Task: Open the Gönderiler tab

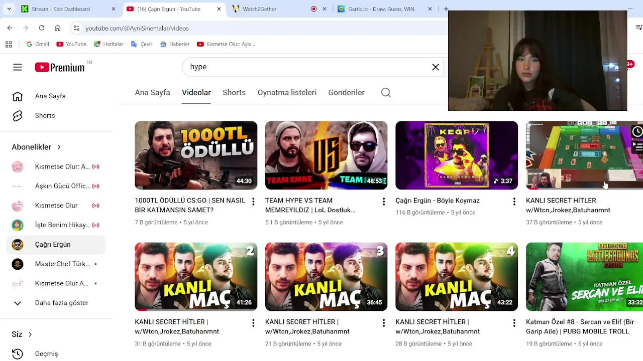Action: pyautogui.click(x=347, y=92)
